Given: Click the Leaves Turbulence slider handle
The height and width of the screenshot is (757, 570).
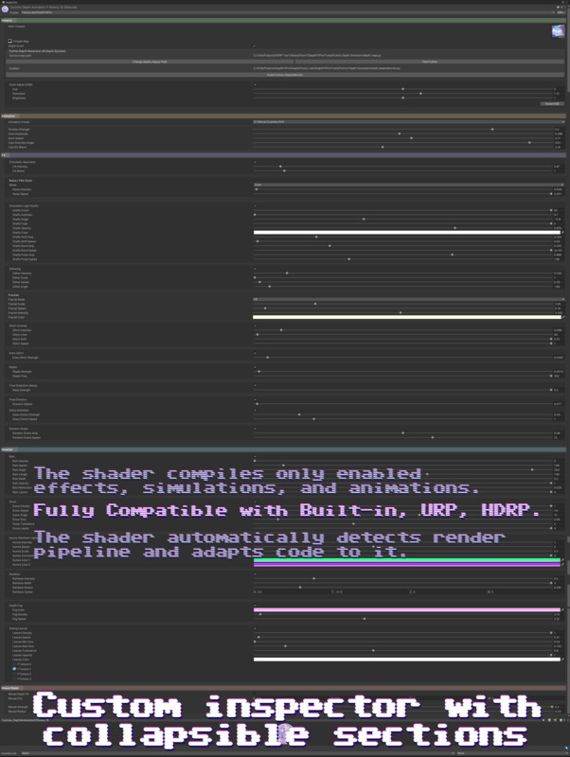Looking at the screenshot, I should click(x=373, y=651).
